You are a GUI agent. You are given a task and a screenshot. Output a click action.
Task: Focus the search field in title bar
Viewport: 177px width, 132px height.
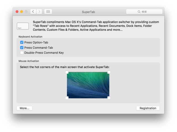point(144,12)
